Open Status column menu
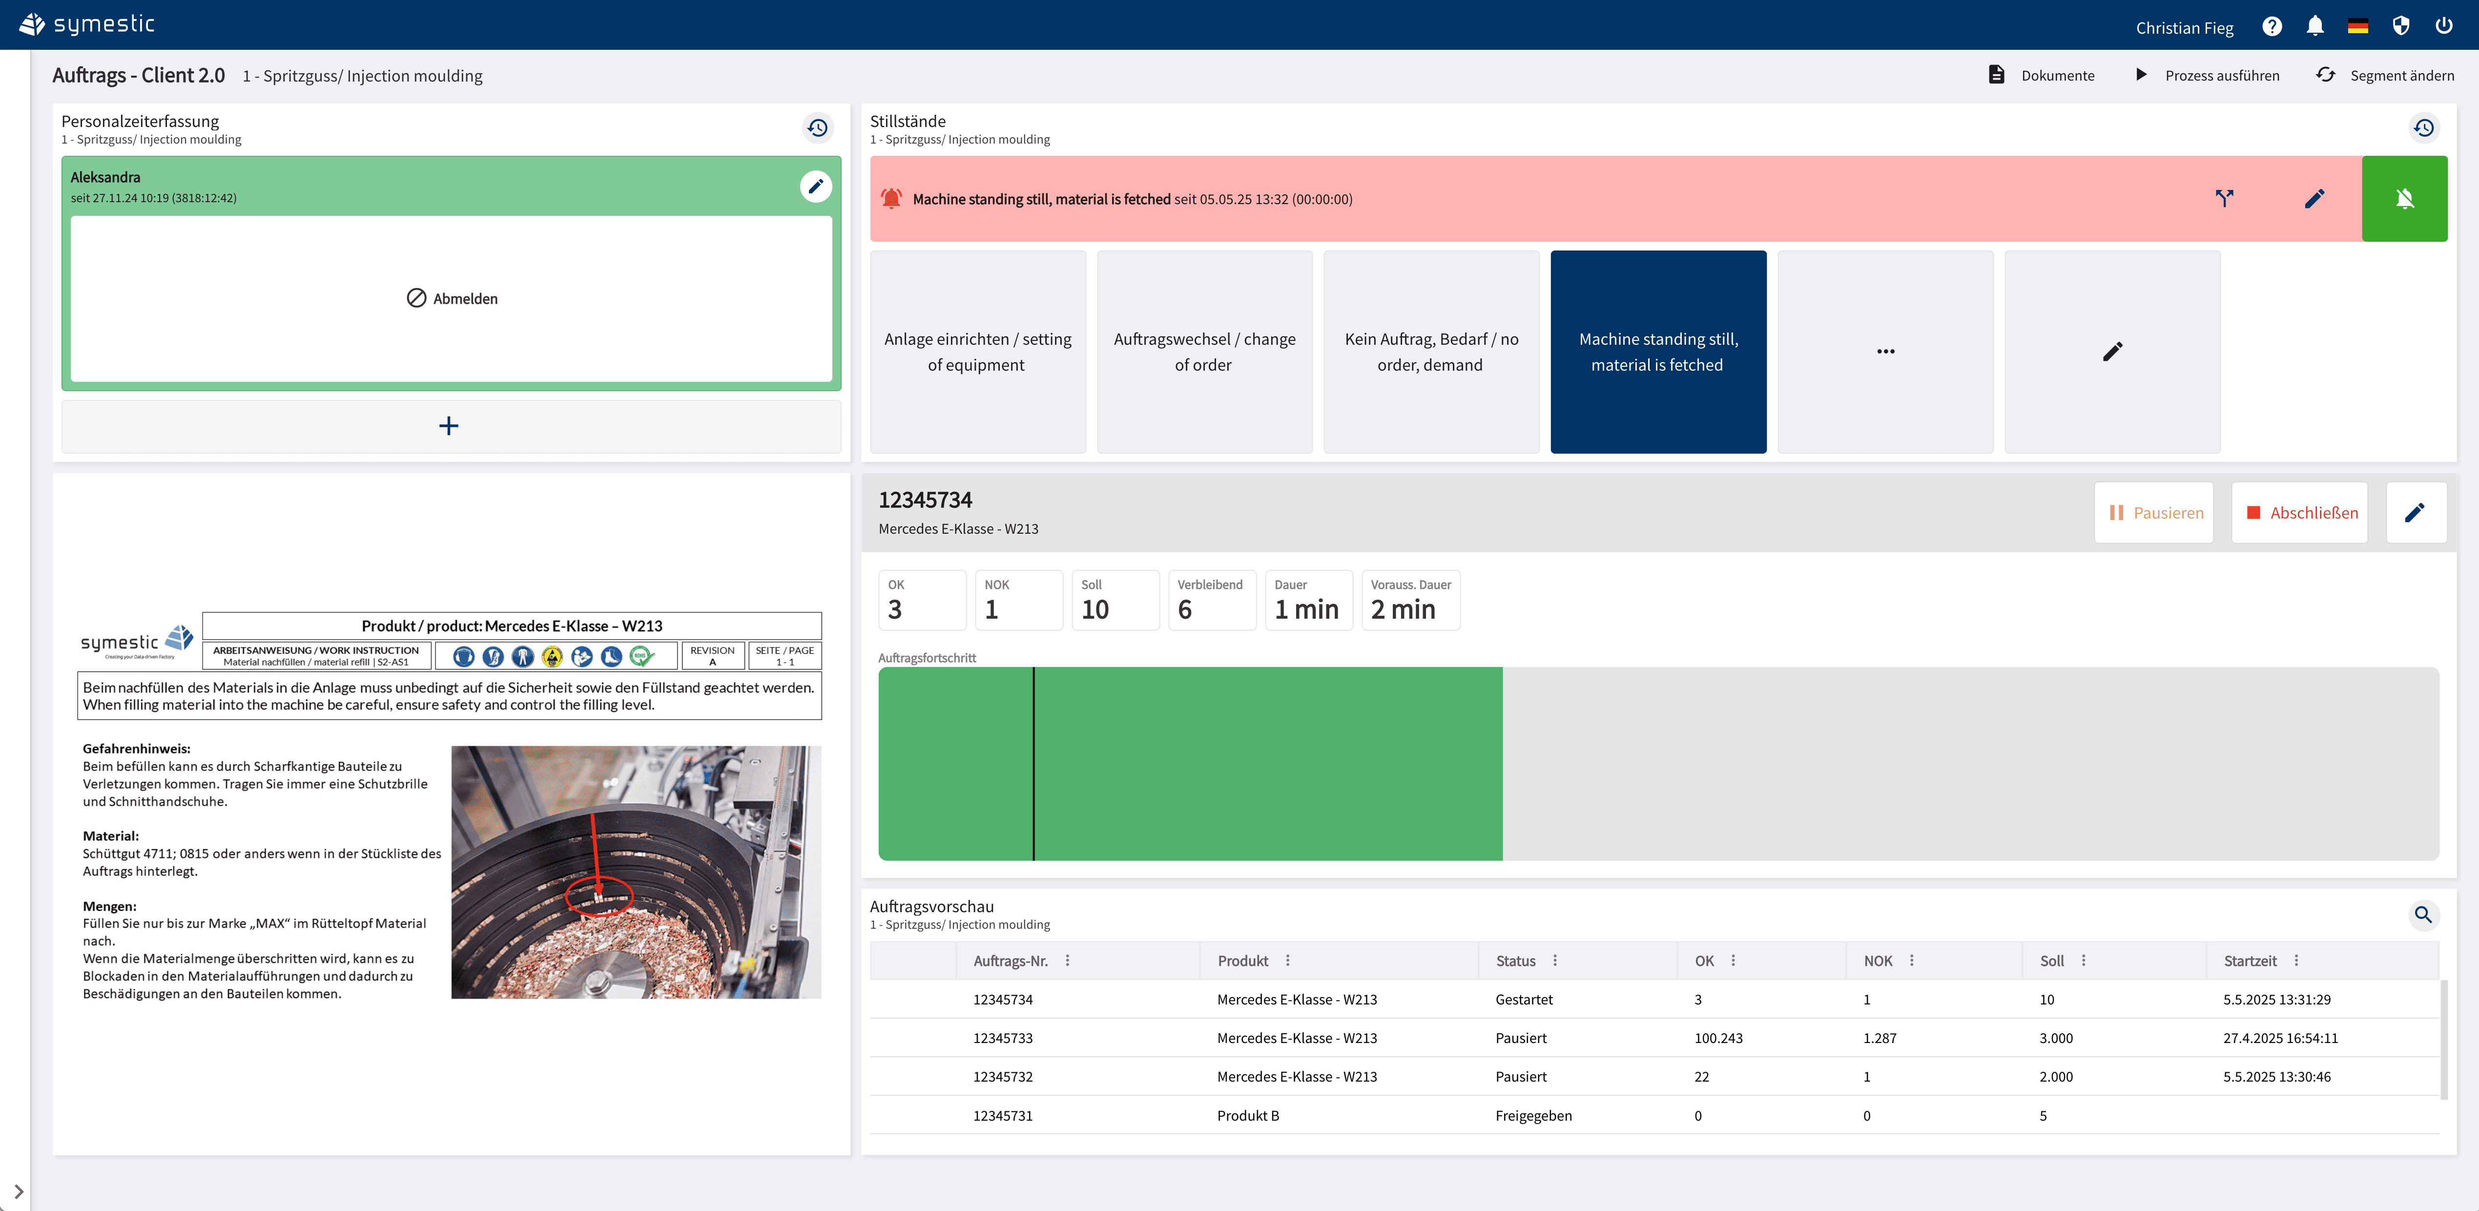The height and width of the screenshot is (1211, 2479). 1555,960
